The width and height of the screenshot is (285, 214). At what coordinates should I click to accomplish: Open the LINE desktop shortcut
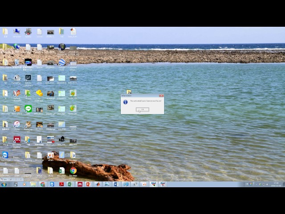[28, 110]
